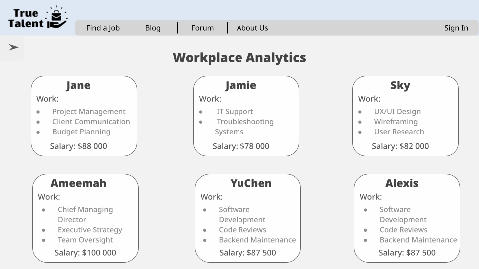Open Jane's profile card name
This screenshot has height=269, width=479.
[78, 85]
